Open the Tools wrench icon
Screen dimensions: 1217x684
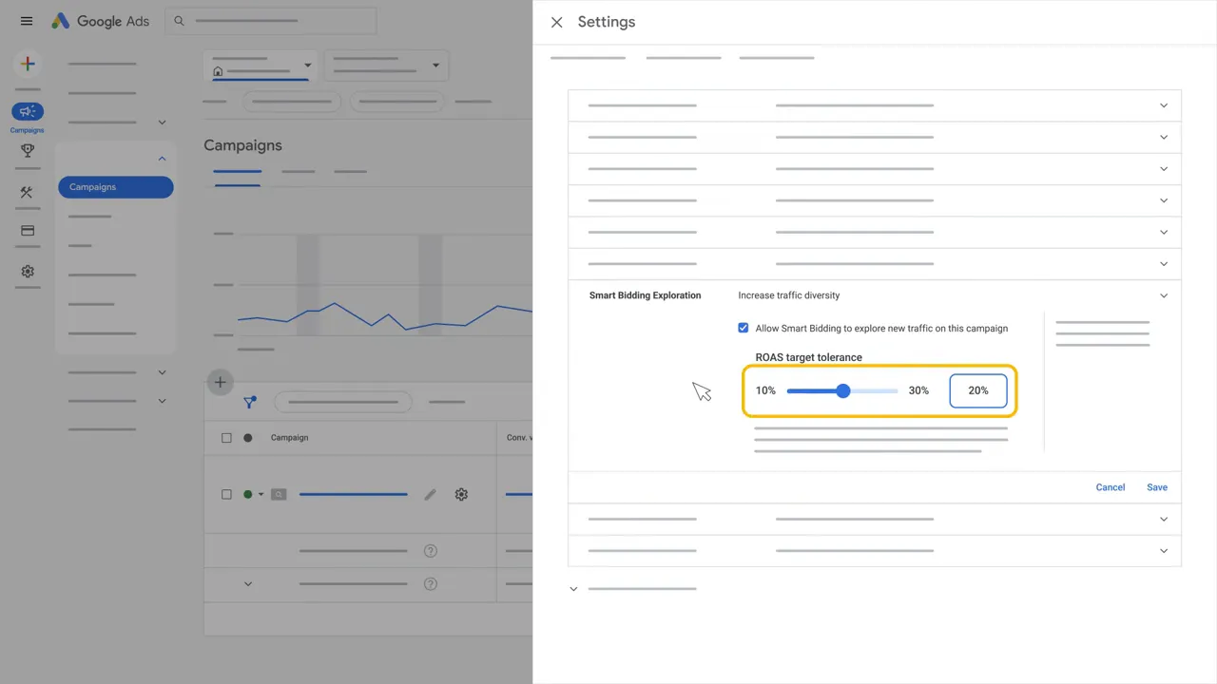(27, 193)
